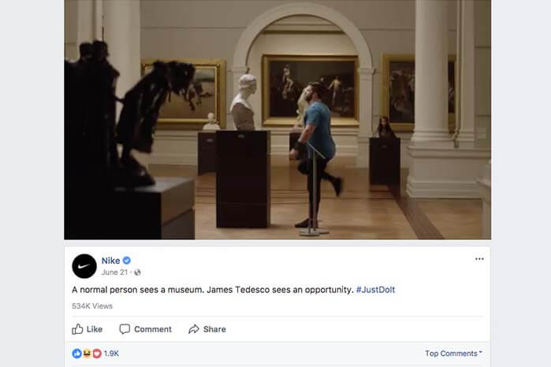The width and height of the screenshot is (551, 367).
Task: Toggle Like on the Nike post
Action: tap(87, 329)
